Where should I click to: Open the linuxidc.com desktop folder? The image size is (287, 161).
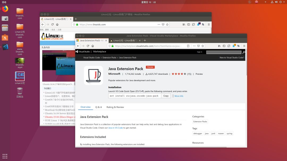(20, 14)
